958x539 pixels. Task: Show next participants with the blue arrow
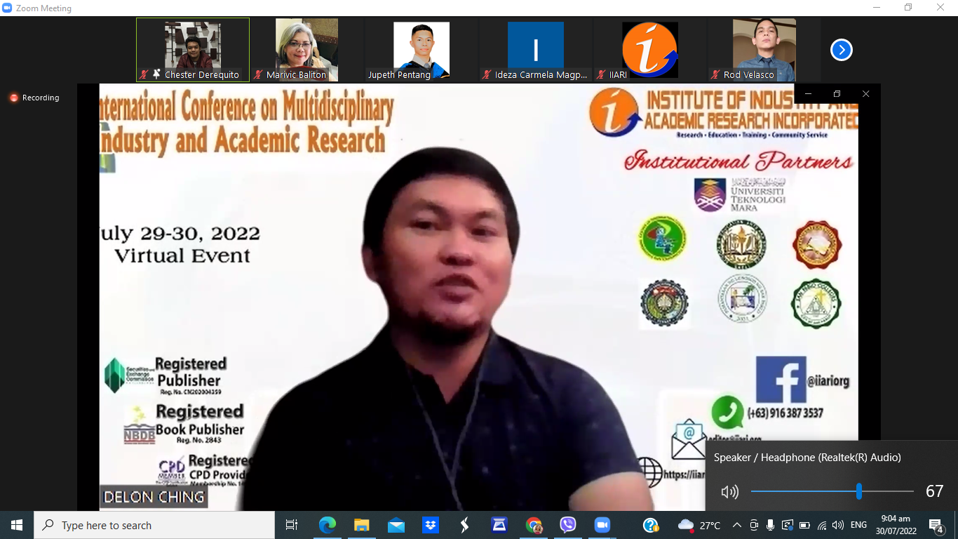click(x=841, y=50)
